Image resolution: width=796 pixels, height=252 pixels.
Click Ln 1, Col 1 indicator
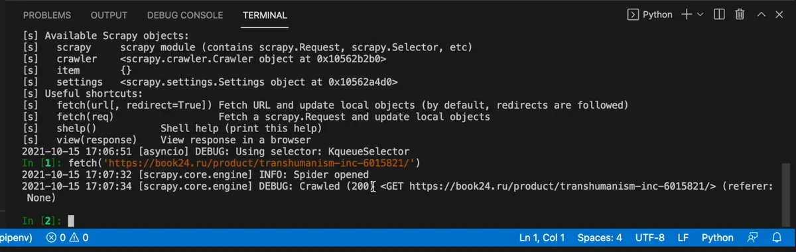(542, 237)
